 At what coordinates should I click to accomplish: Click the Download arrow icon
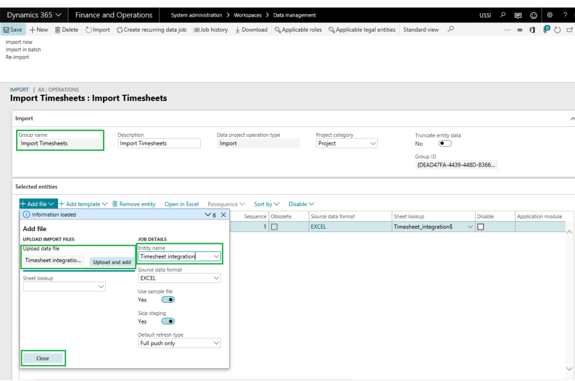[237, 30]
